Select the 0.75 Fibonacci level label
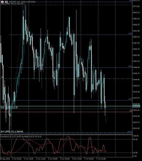Viewport: 142px width, 161px height. pyautogui.click(x=130, y=99)
